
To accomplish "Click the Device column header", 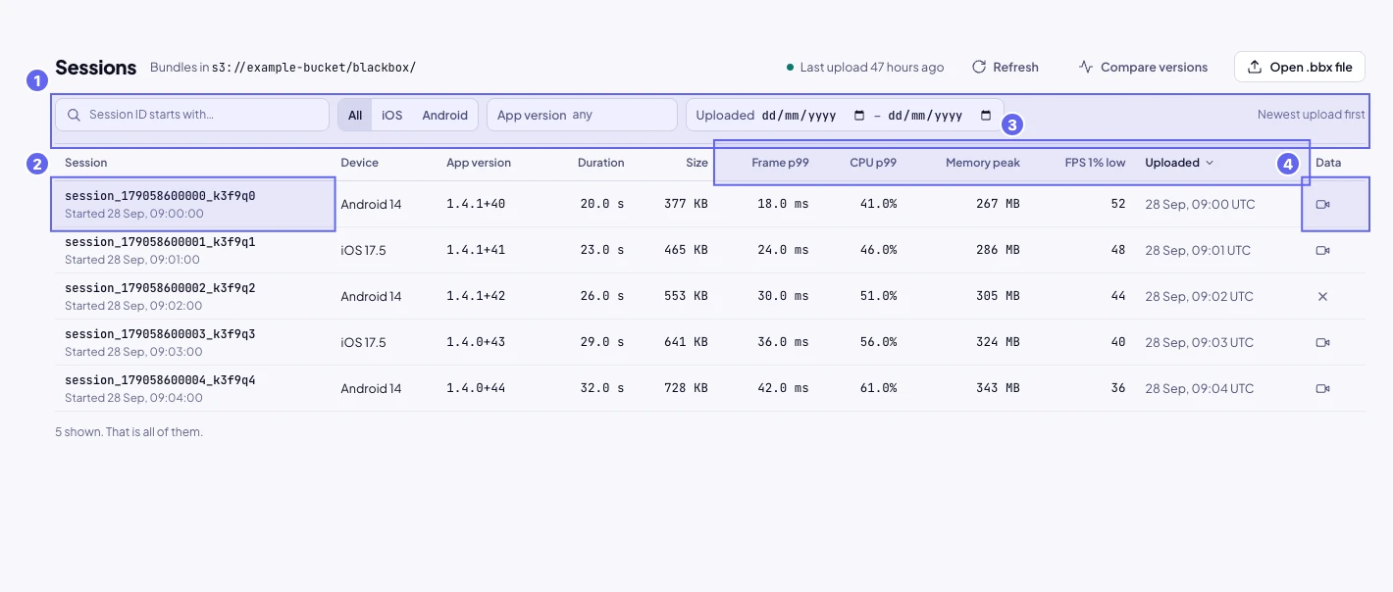I will (360, 163).
